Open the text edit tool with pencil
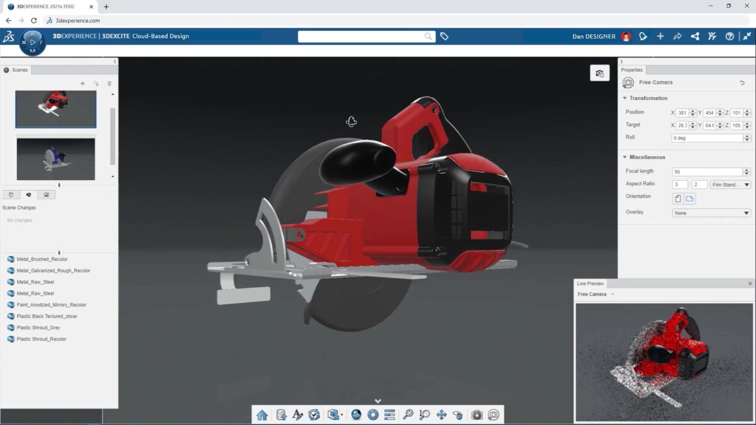This screenshot has width=756, height=425. pos(297,415)
